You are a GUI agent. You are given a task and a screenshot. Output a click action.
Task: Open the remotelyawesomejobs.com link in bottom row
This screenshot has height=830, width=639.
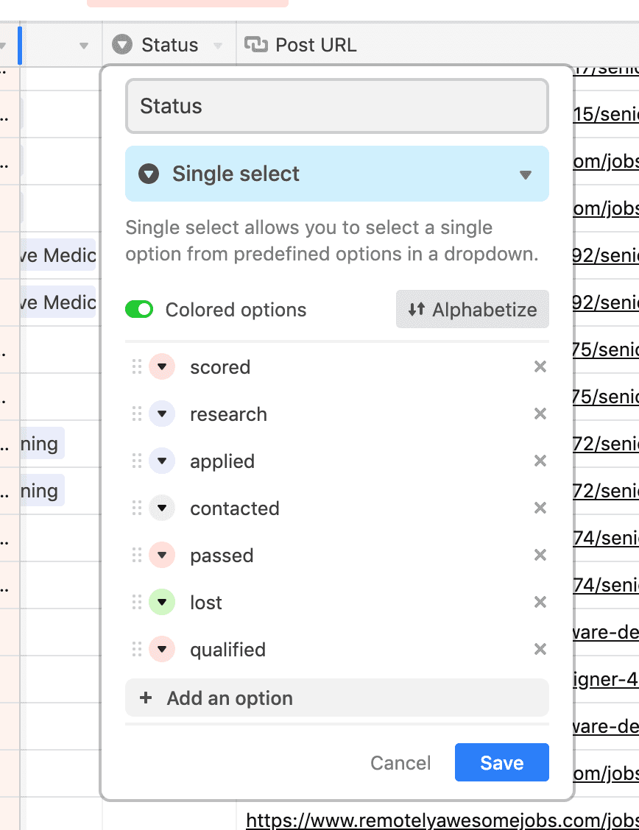(442, 820)
